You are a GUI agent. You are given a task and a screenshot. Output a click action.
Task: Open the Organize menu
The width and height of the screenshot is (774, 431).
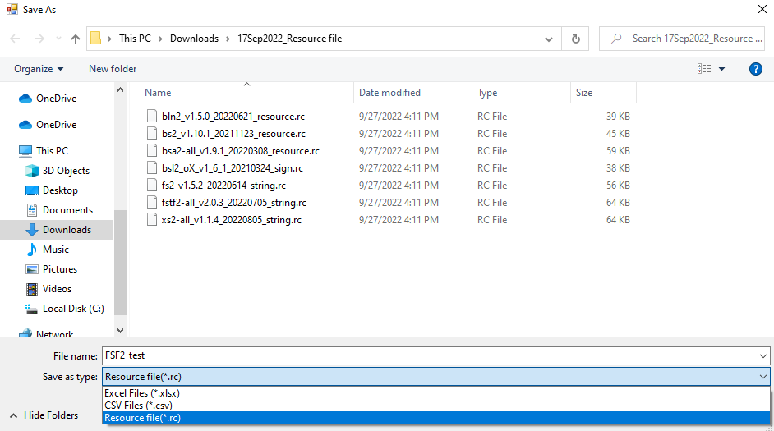click(39, 69)
